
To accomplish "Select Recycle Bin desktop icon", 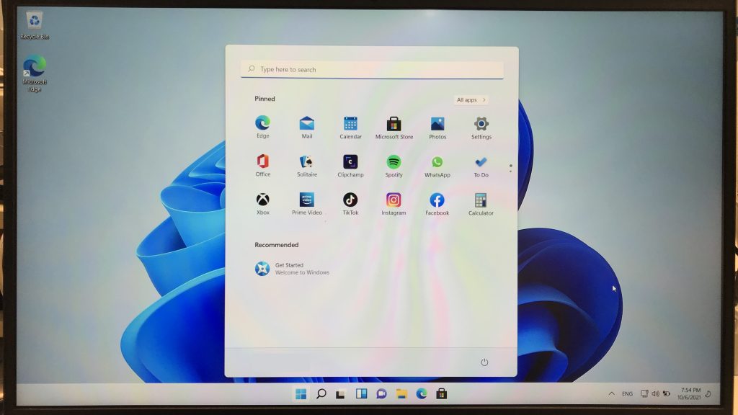I will (x=35, y=27).
